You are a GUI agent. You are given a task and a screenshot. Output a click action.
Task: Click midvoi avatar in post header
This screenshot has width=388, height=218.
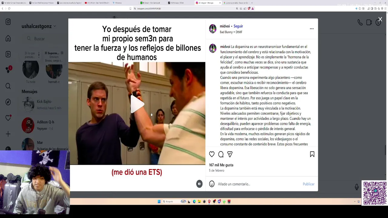[213, 29]
